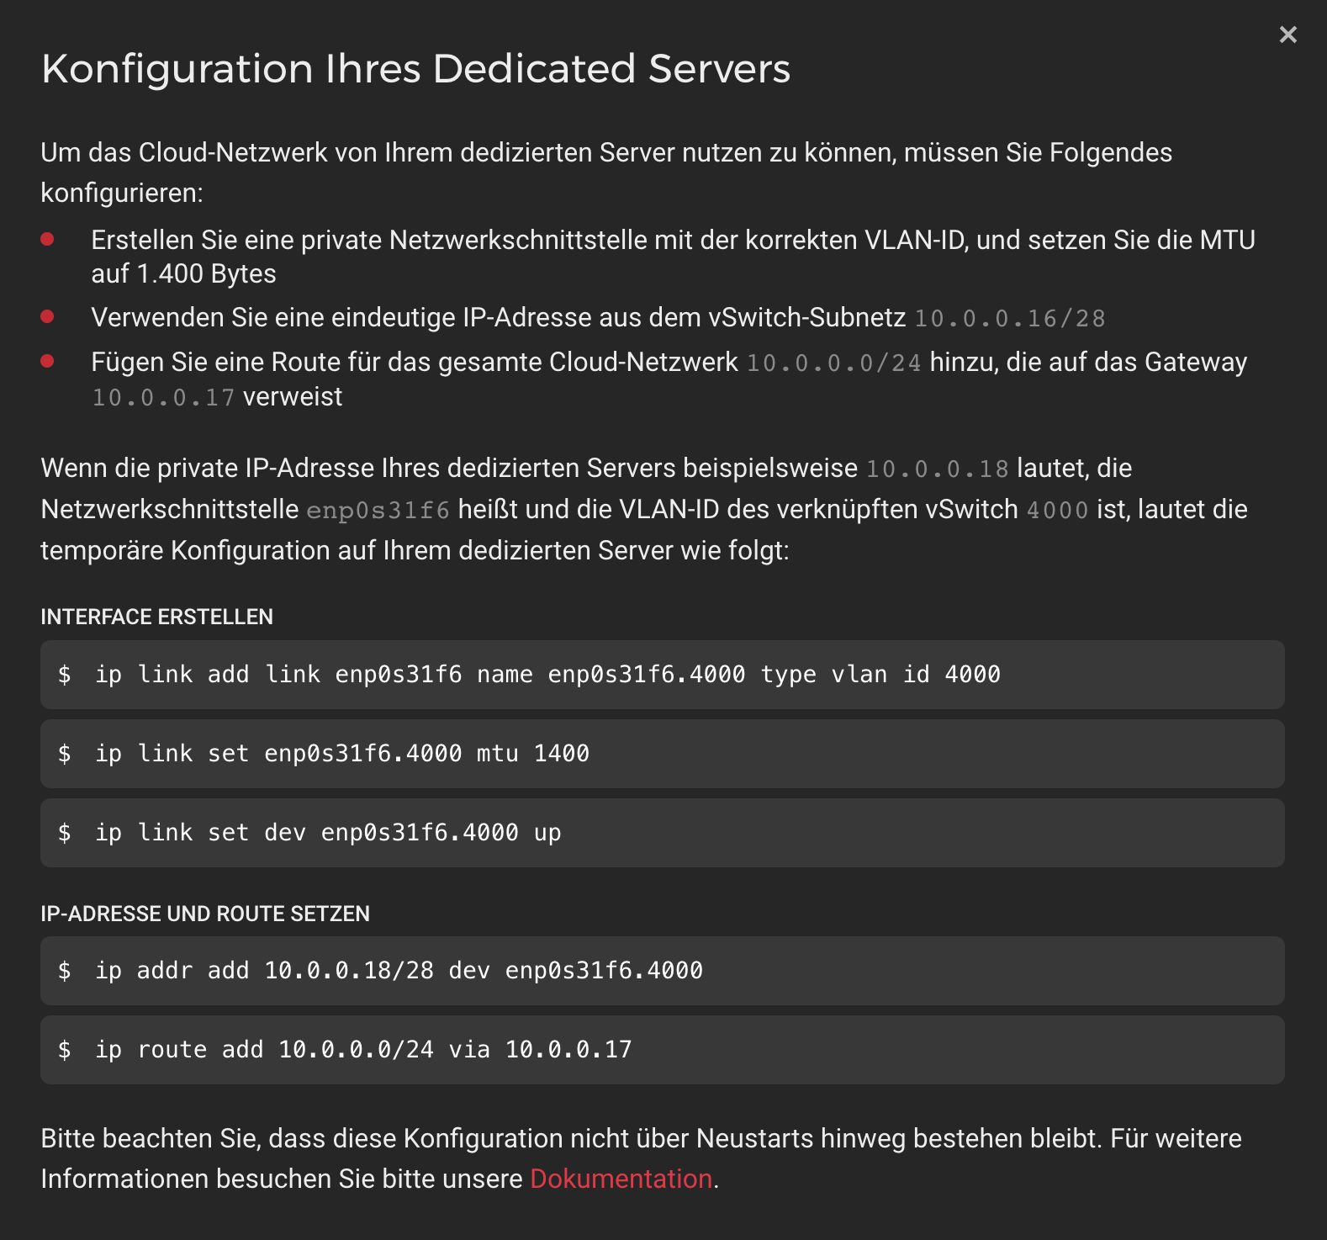The width and height of the screenshot is (1327, 1240).
Task: Select the 'ip link set dev enp0s31f6.4000 up' command
Action: pos(662,833)
